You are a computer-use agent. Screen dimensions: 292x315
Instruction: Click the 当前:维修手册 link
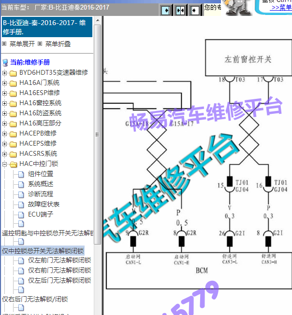pos(30,63)
